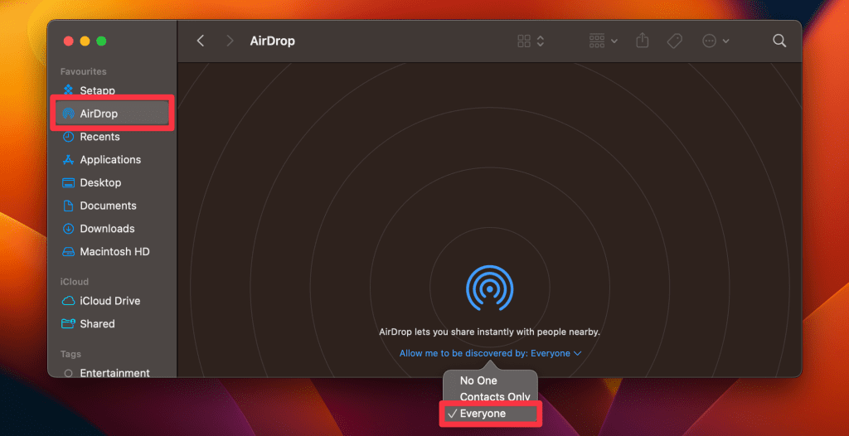Go forward with the right chevron
Screen dimensions: 849x436
pyautogui.click(x=230, y=41)
